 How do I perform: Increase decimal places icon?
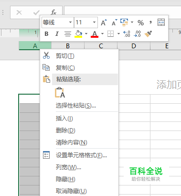coord(127,34)
